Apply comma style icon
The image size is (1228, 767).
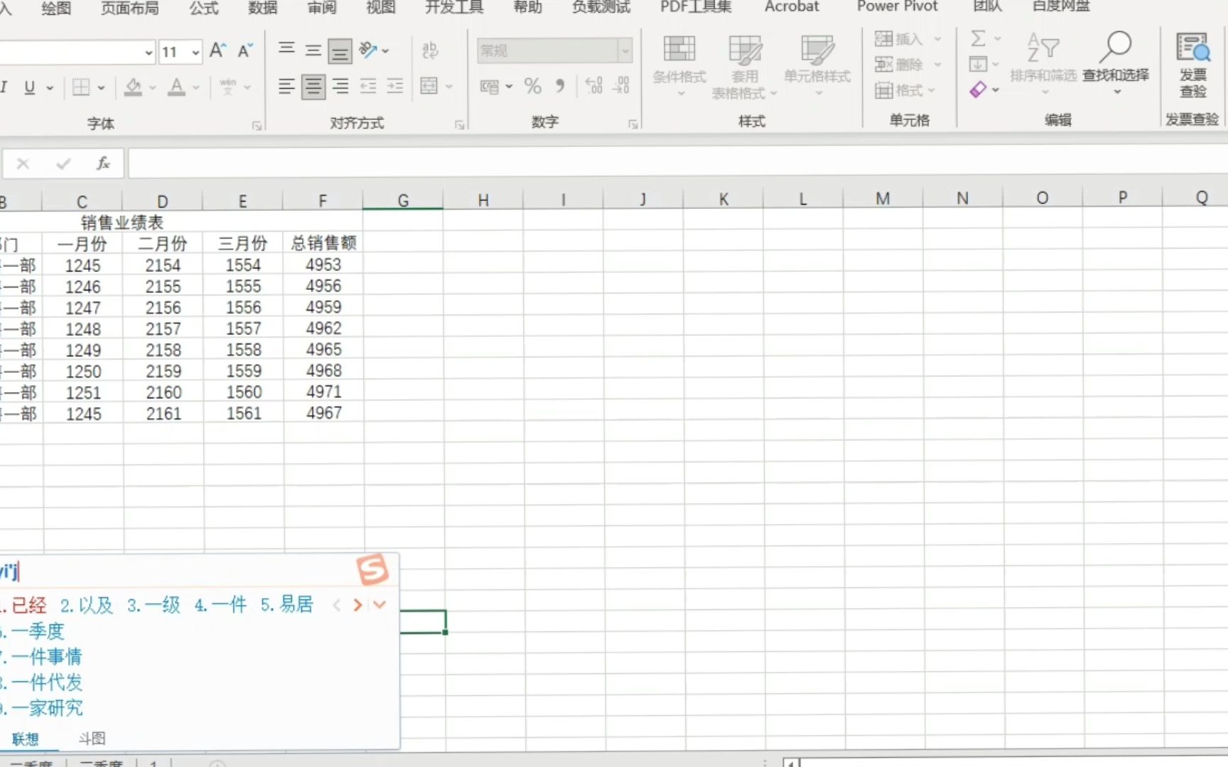tap(560, 87)
